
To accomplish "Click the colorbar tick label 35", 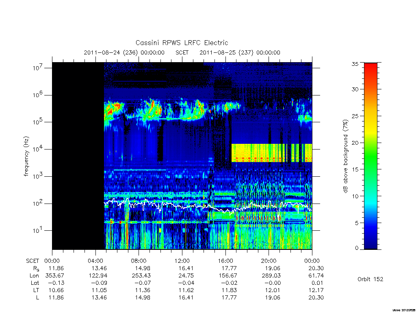I will click(355, 64).
